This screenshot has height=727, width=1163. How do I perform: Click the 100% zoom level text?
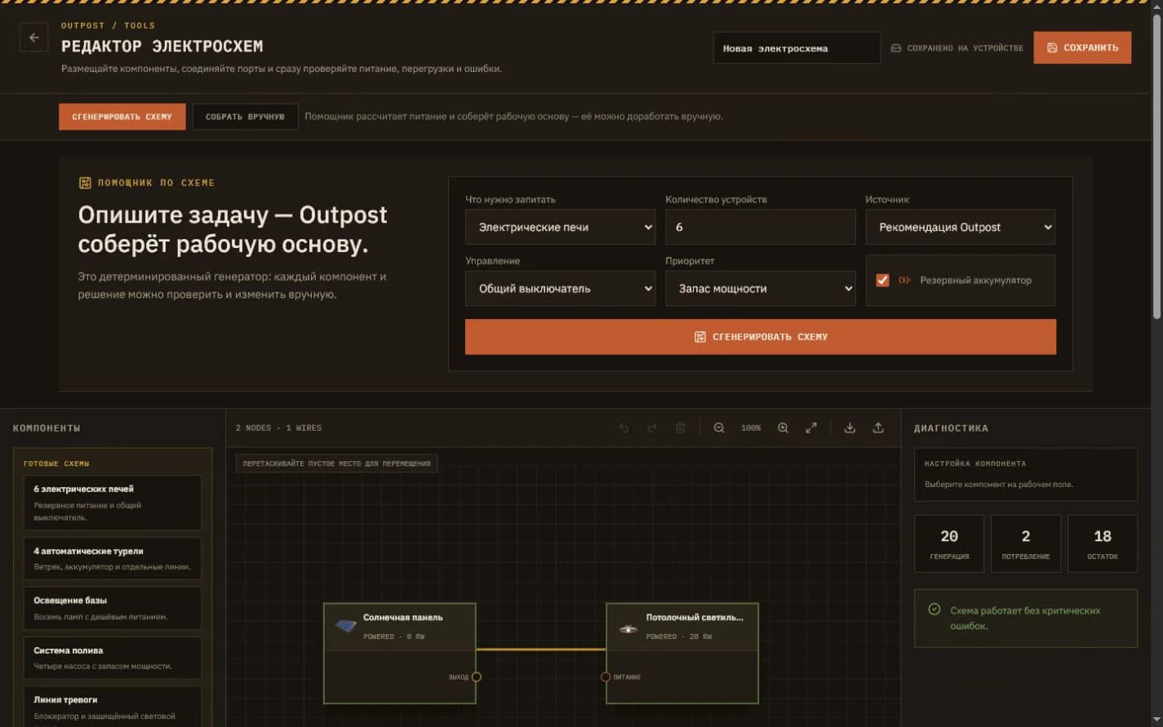point(751,428)
